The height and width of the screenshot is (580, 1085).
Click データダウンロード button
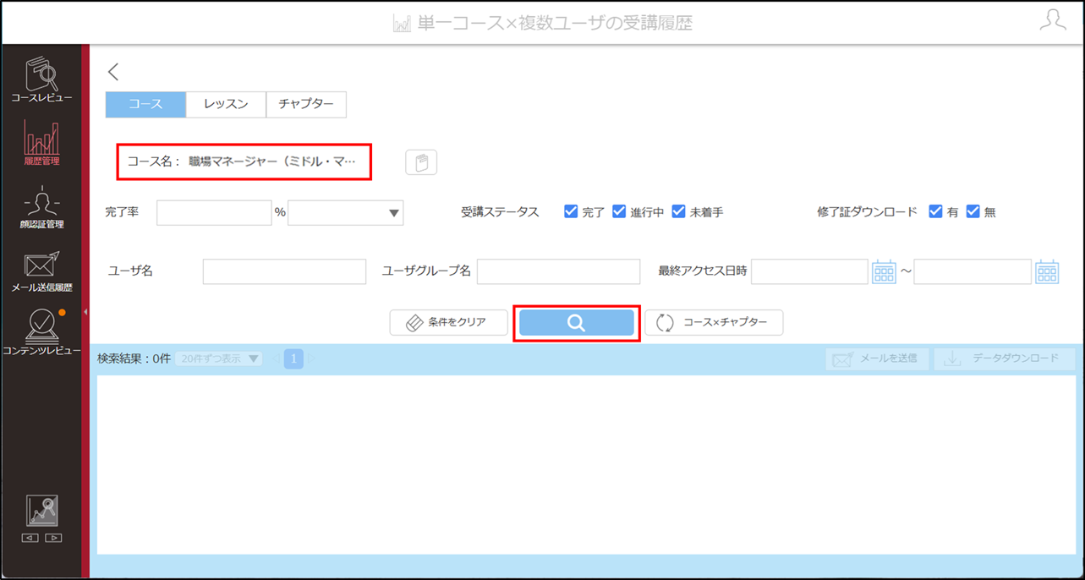[x=1004, y=358]
